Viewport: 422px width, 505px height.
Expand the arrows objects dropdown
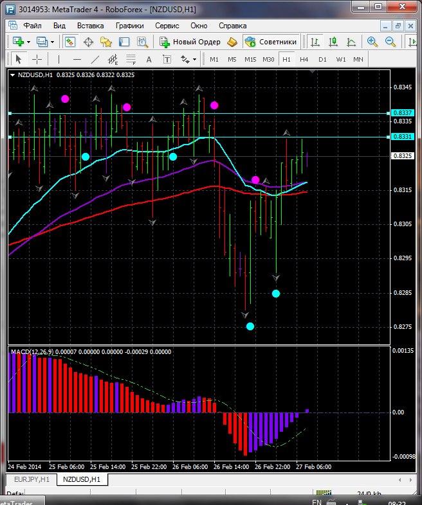click(x=194, y=60)
